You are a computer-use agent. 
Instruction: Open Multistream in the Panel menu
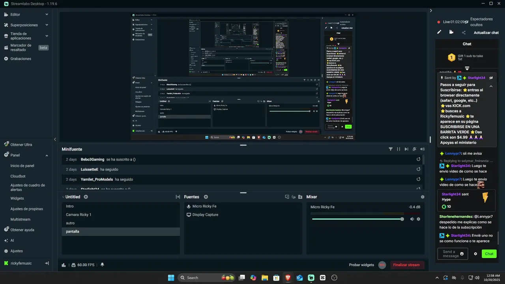point(20,219)
